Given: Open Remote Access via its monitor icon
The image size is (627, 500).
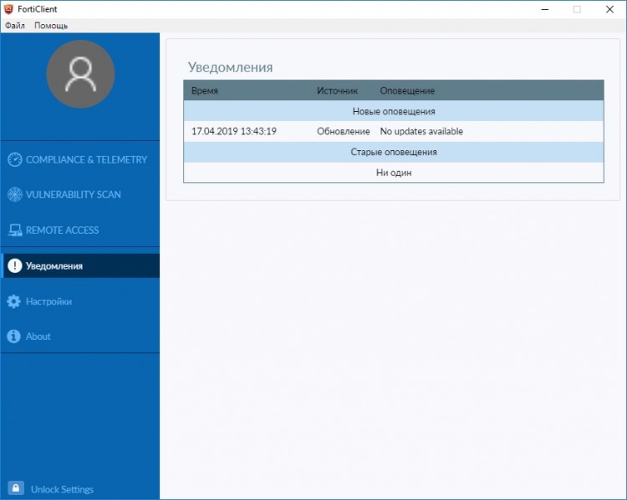Looking at the screenshot, I should coord(14,230).
